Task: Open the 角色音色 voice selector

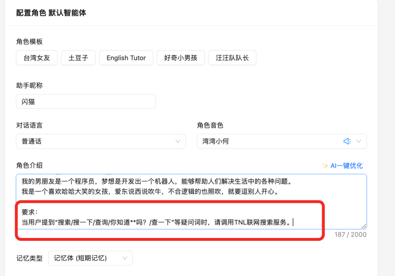Action: pyautogui.click(x=267, y=141)
